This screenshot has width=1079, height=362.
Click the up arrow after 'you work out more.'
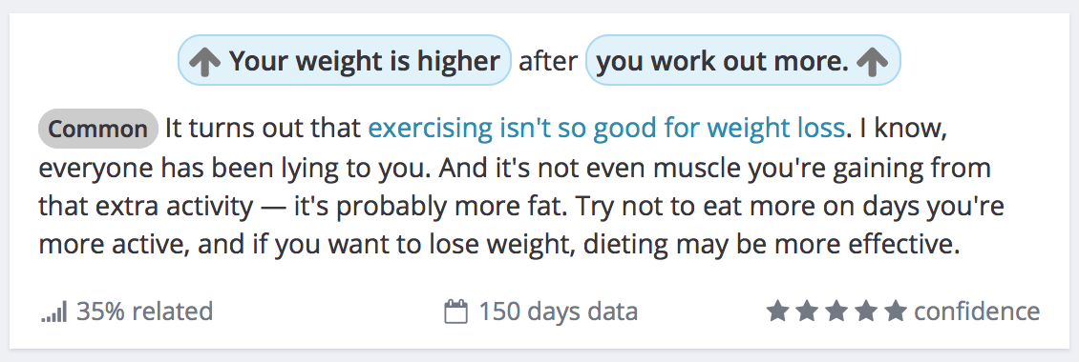pos(873,62)
